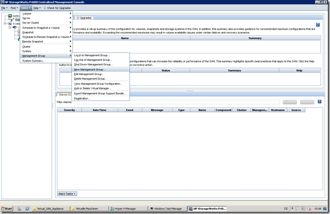Open the help icon of summary panel
Viewport: 330px width, 214px height.
pyautogui.click(x=318, y=25)
